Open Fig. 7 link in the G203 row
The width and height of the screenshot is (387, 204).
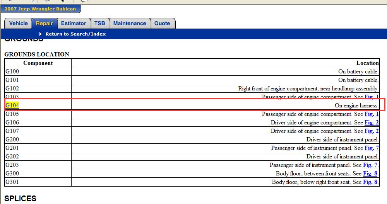(370, 165)
